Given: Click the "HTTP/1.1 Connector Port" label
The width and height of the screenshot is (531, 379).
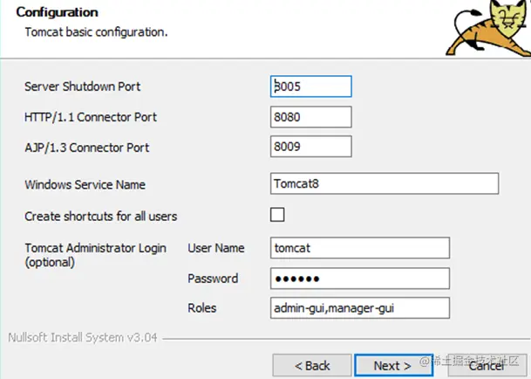Looking at the screenshot, I should click(91, 117).
